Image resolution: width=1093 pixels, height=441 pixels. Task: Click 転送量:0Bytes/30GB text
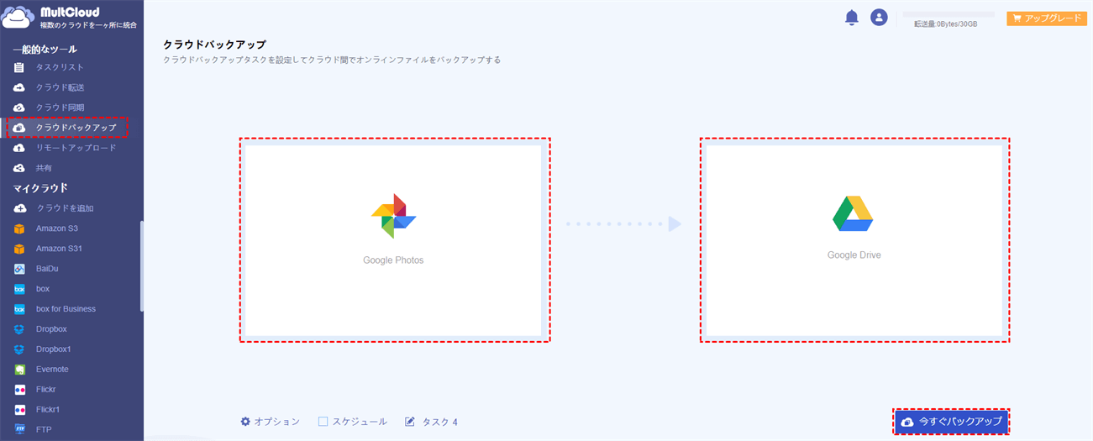click(946, 24)
